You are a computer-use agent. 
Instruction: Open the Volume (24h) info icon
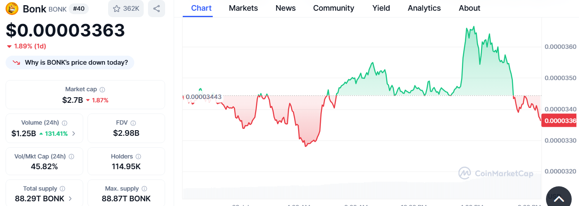pos(64,123)
